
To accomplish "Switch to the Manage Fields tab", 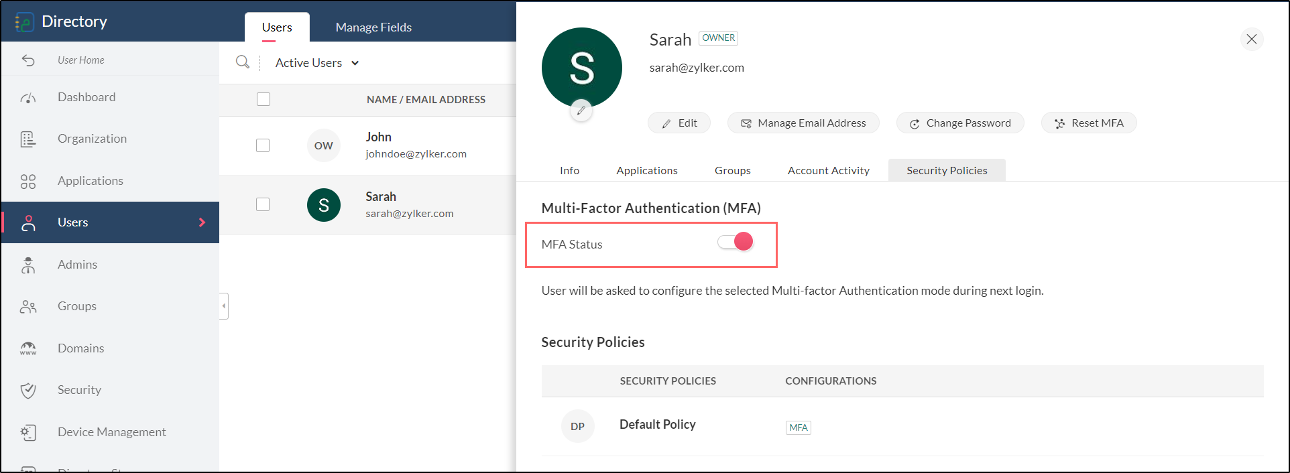I will point(373,27).
